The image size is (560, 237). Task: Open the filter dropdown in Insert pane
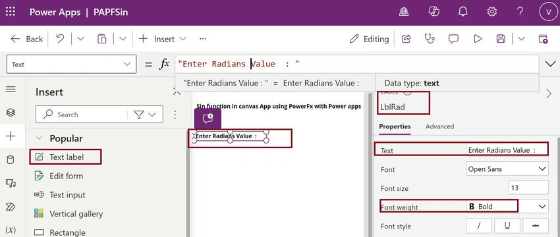145,115
